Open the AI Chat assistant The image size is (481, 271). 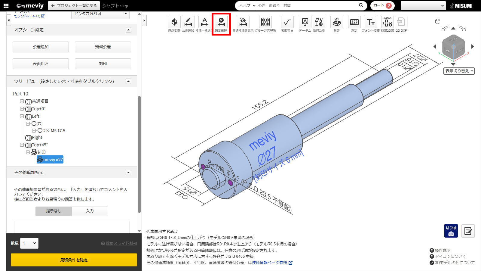click(451, 231)
